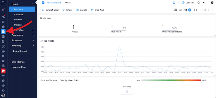Expand the Processes section
Viewport: 216px width, 98px height.
33,41
